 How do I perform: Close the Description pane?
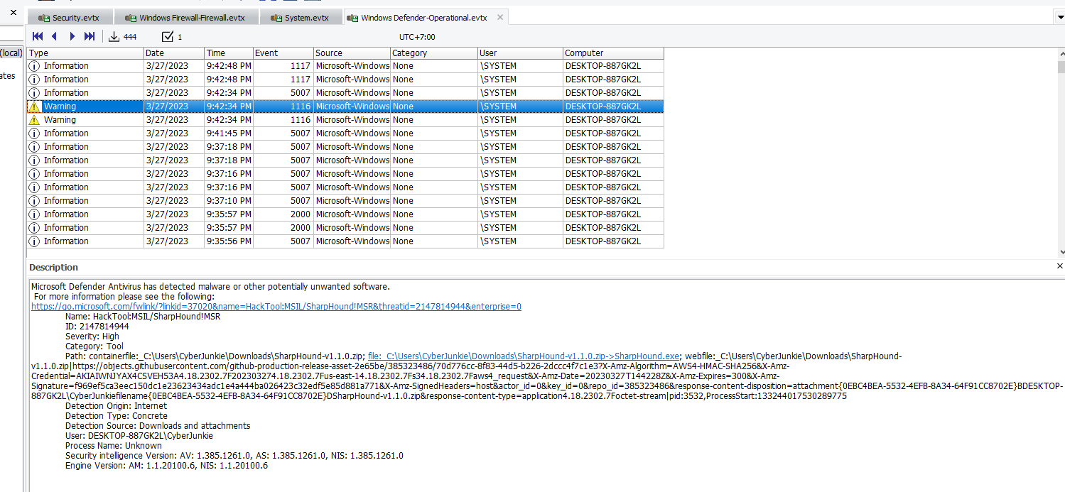[1059, 266]
